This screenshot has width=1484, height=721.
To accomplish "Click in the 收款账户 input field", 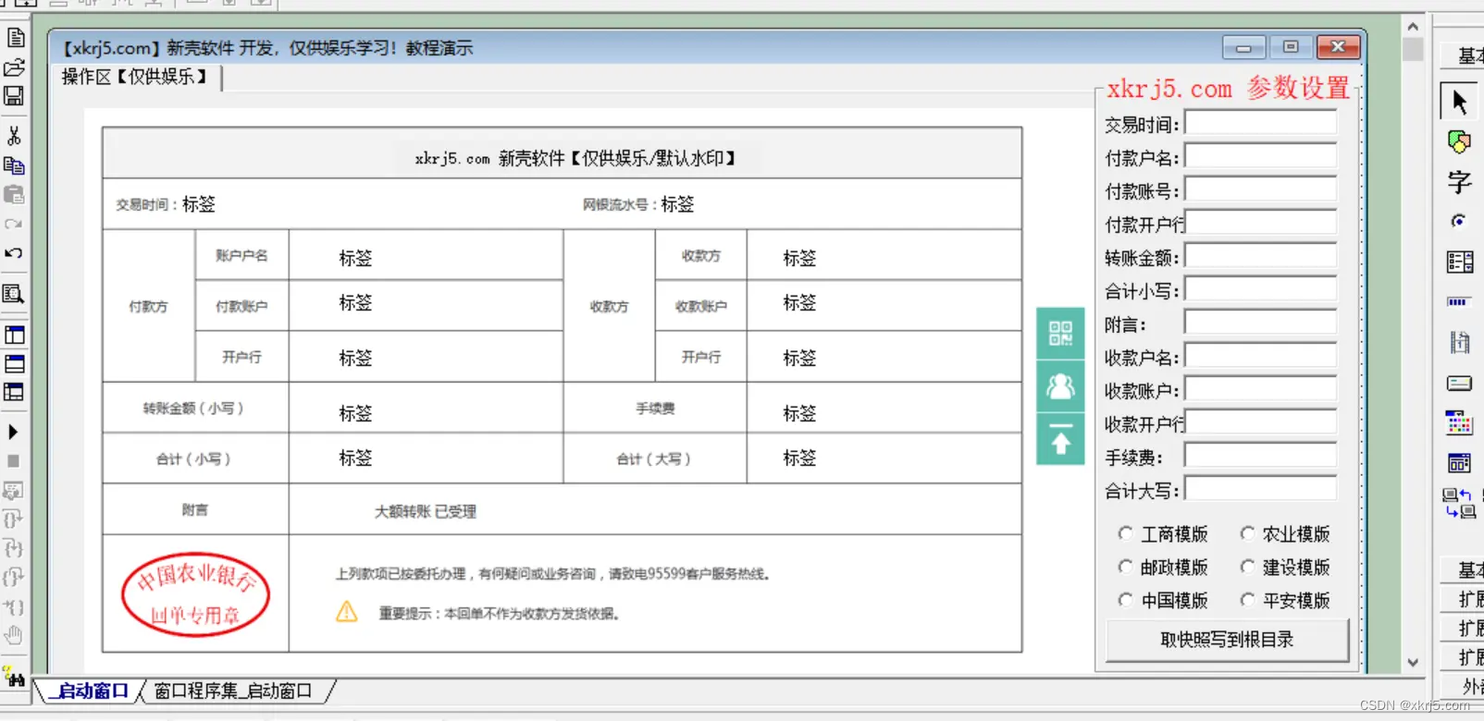I will (x=1260, y=390).
